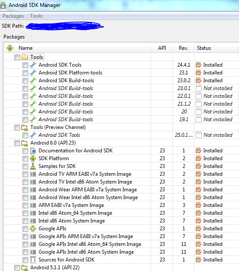Check Android SDK Platform-tools checkbox
This screenshot has height=271, width=239.
point(25,73)
